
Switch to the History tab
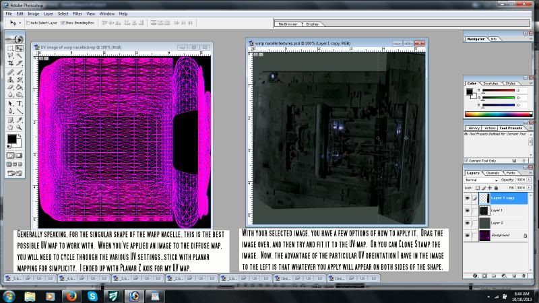(474, 128)
